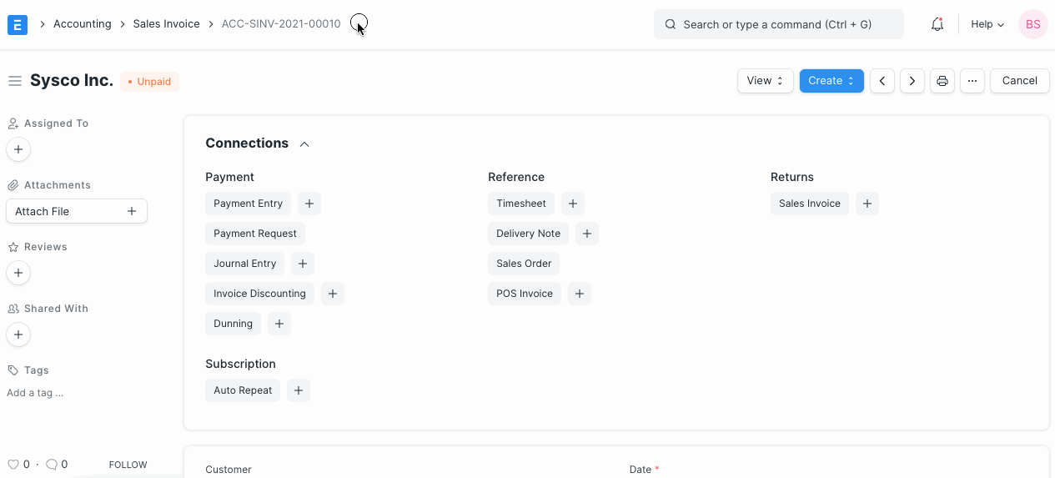1055x478 pixels.
Task: Add new Payment Entry with plus icon
Action: [x=309, y=204]
